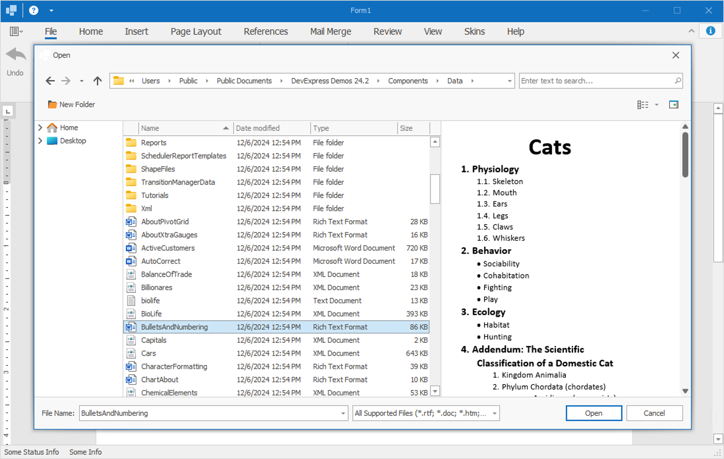Viewport: 724px width, 459px height.
Task: Click the help question mark icon
Action: (x=34, y=11)
